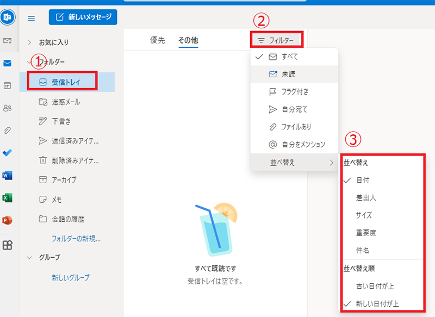Toggle the hamburger navigation menu
The image size is (435, 317).
coord(32,18)
